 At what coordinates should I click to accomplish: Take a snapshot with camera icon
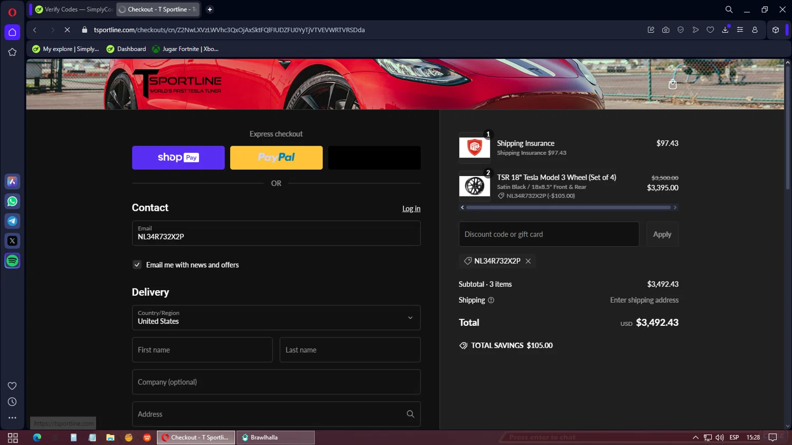pyautogui.click(x=666, y=30)
